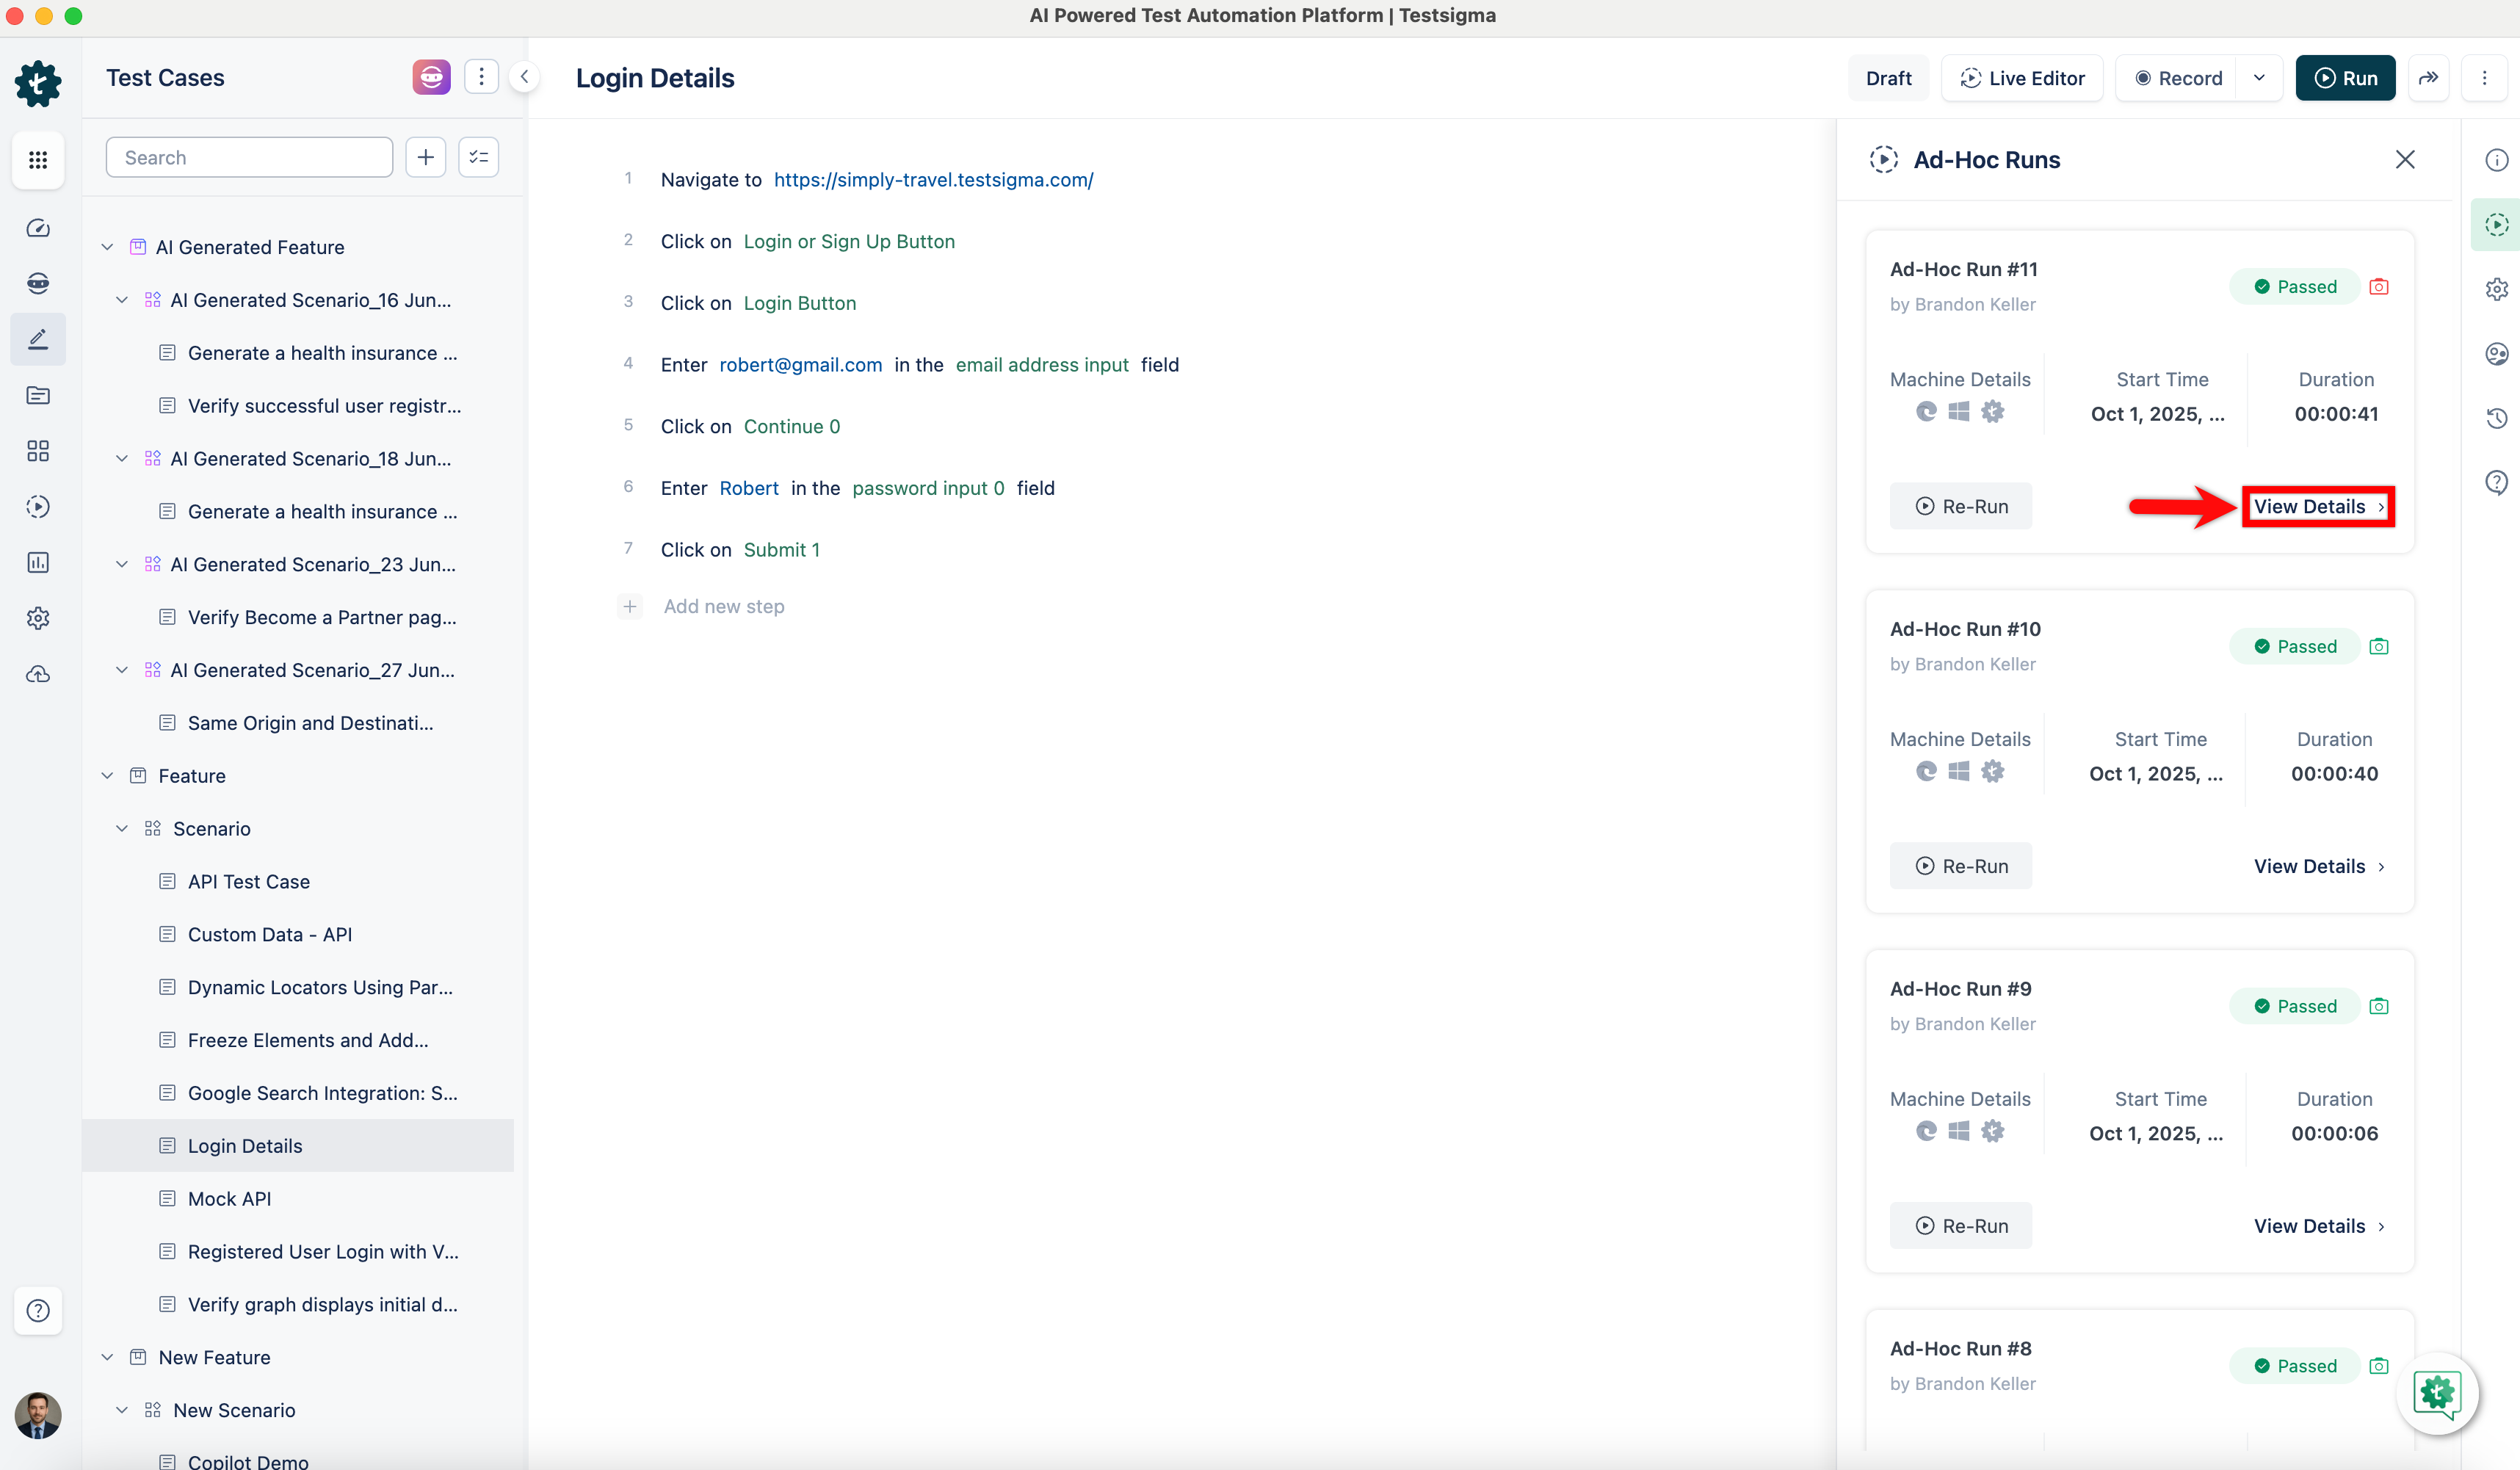Collapse the Feature section in sidebar
Screen dimensions: 2520x1470
[x=107, y=775]
